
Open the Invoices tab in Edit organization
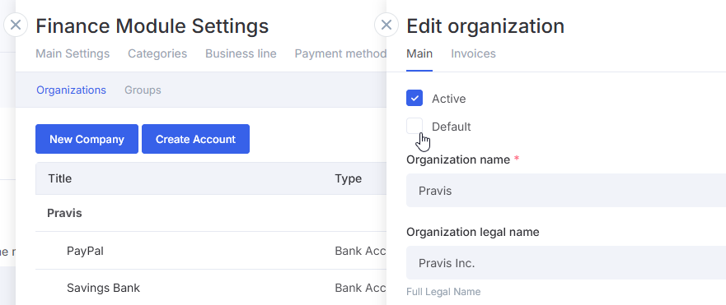click(x=473, y=53)
